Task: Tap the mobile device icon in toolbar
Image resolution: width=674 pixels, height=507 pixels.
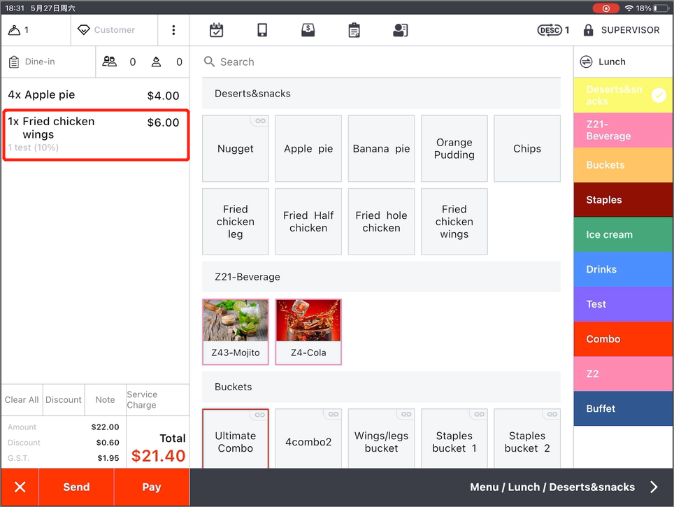Action: tap(262, 30)
